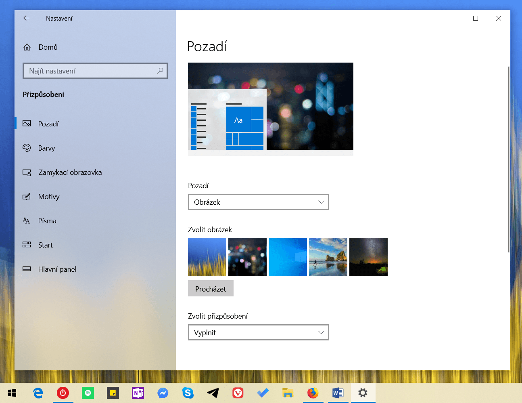Choose the blurred city lights picture
The image size is (522, 403).
click(247, 257)
